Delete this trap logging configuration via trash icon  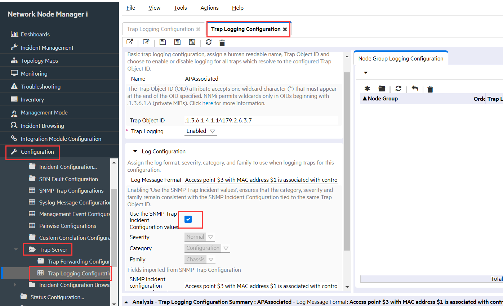(222, 43)
